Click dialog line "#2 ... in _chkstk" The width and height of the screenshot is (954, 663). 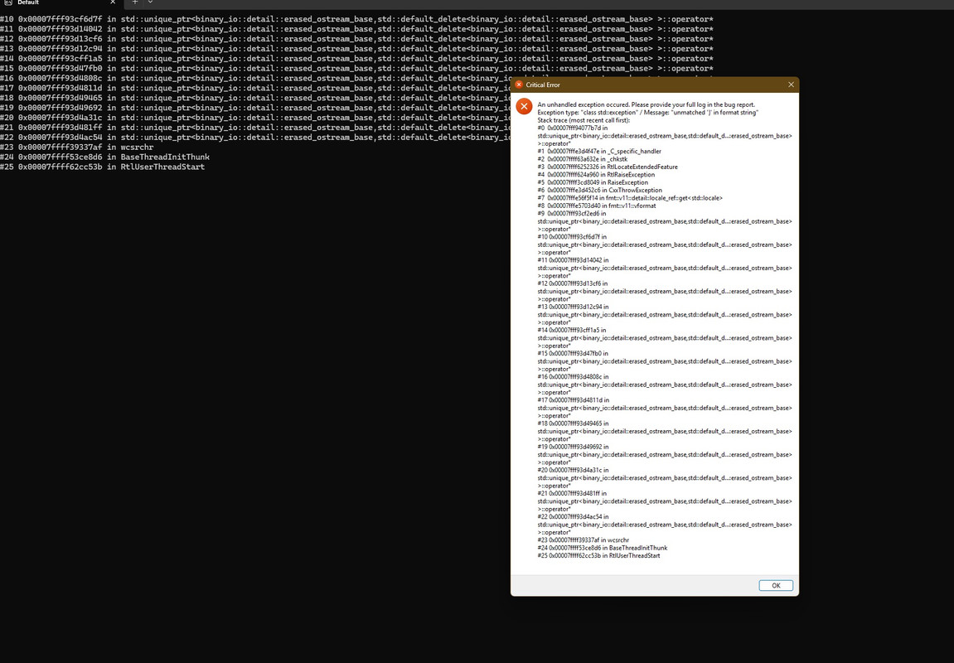point(582,159)
